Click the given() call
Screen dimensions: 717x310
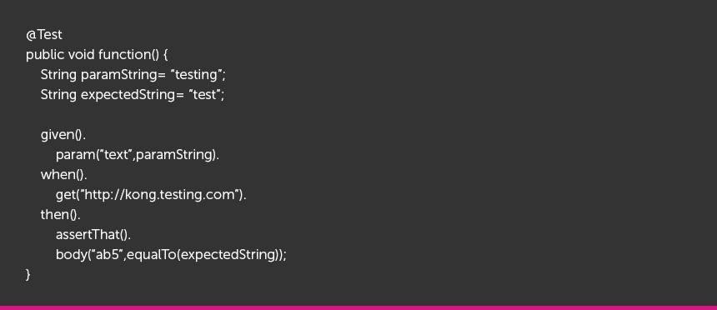click(63, 135)
